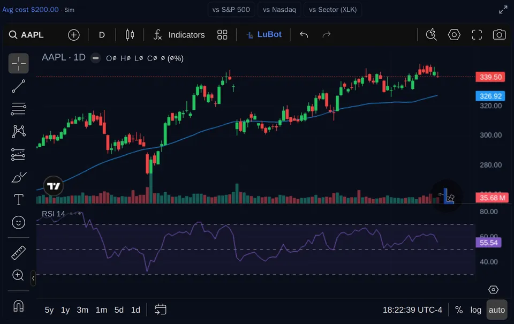Click the Avg cost $200.00 label
This screenshot has width=514, height=324.
(x=31, y=10)
